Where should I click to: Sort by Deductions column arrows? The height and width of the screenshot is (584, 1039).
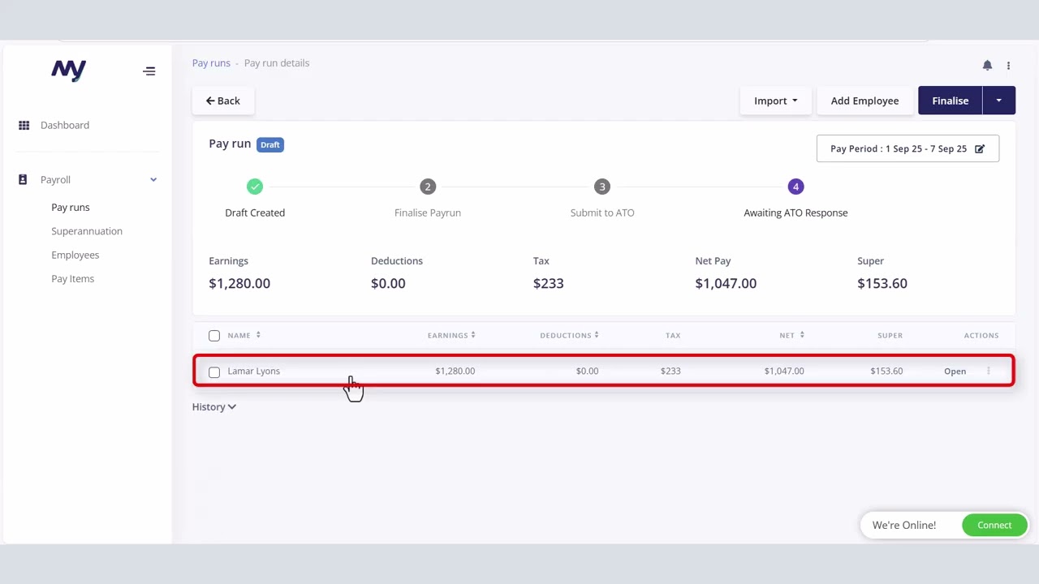[597, 335]
